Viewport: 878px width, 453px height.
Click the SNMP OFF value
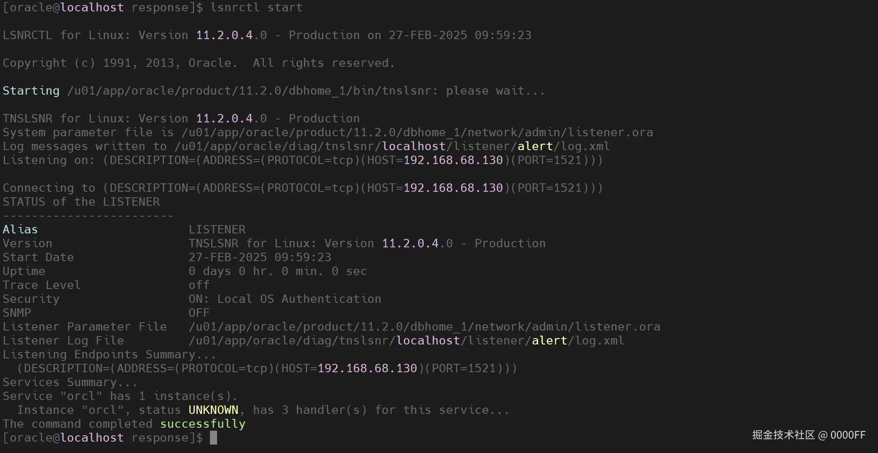pos(199,313)
